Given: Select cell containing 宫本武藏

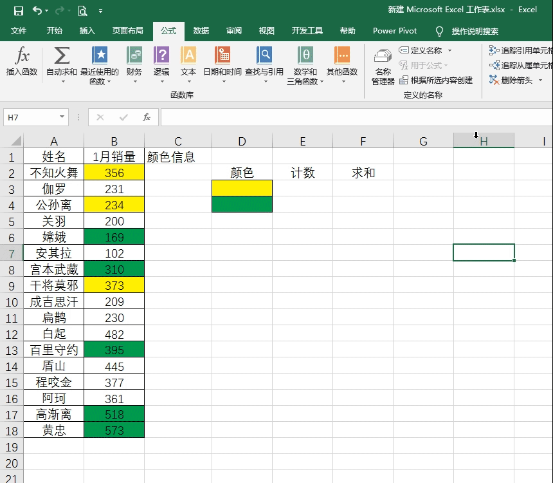Looking at the screenshot, I should point(53,269).
